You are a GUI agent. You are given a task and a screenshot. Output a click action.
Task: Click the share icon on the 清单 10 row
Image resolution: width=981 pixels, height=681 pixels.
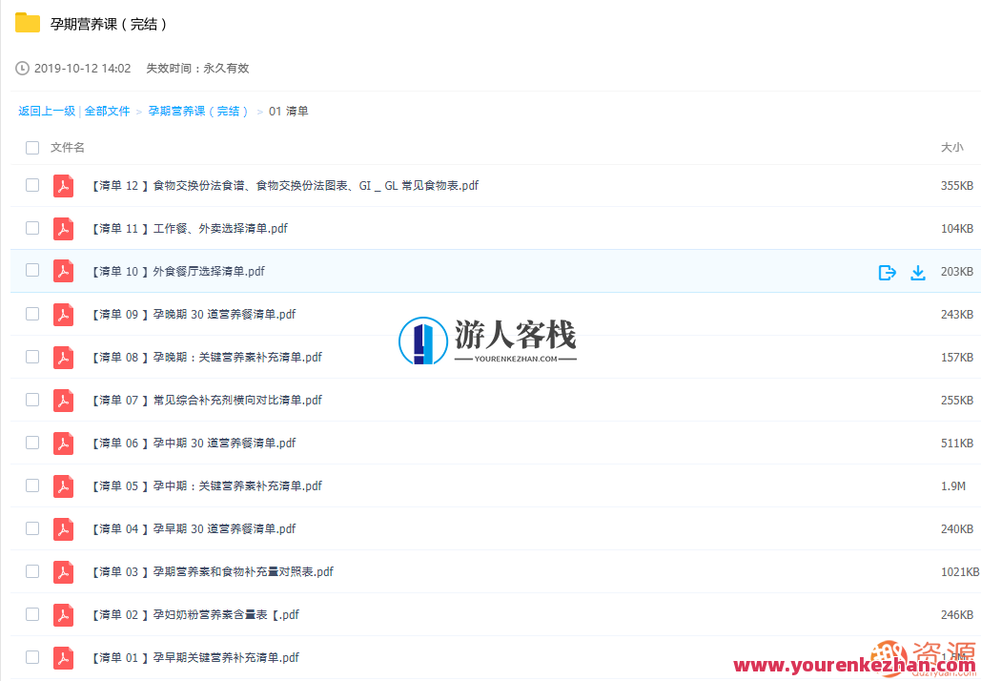coord(887,272)
